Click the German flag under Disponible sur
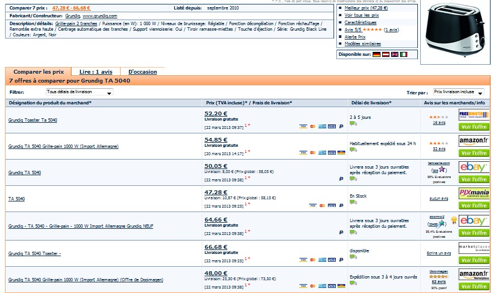 coord(377,55)
